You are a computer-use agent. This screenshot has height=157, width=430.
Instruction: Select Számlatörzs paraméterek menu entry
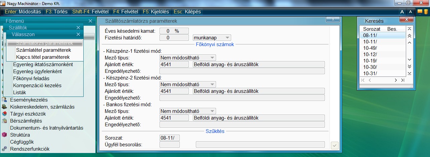tap(44, 43)
